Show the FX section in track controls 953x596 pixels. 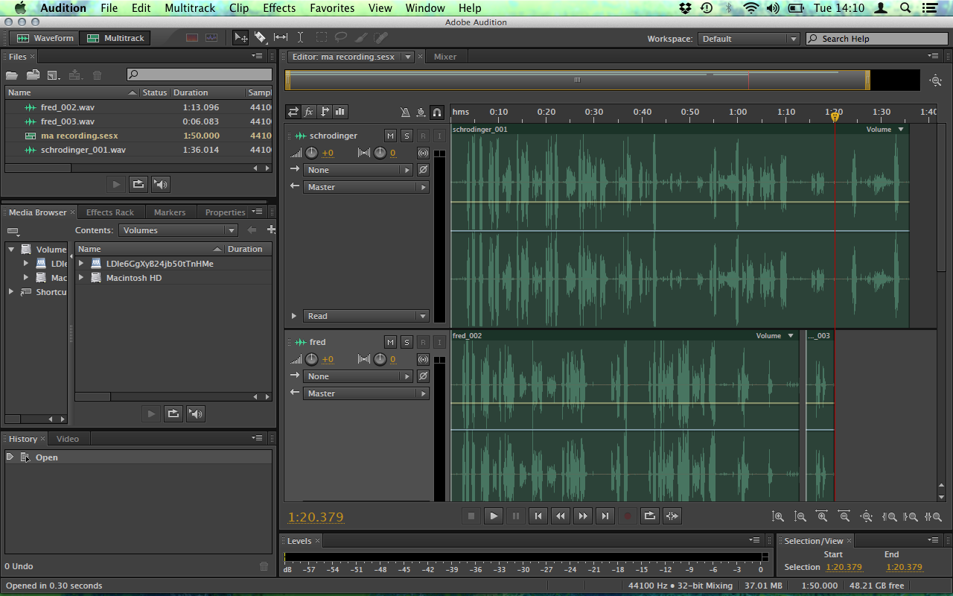coord(309,112)
